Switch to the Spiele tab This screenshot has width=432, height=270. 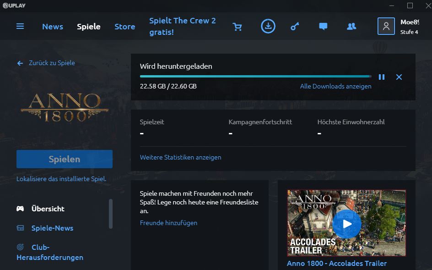pyautogui.click(x=89, y=27)
